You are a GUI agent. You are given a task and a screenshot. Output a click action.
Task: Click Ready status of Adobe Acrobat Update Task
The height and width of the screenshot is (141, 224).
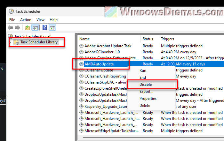pos(148,46)
